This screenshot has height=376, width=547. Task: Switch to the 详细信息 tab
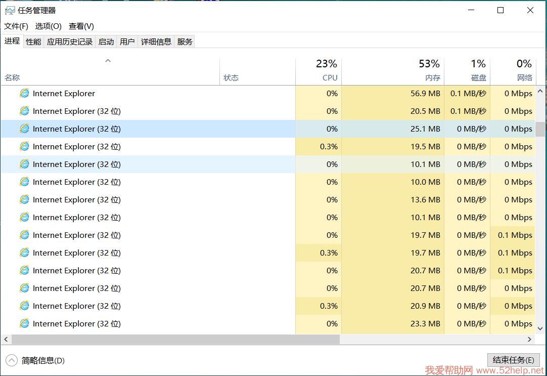tap(156, 42)
